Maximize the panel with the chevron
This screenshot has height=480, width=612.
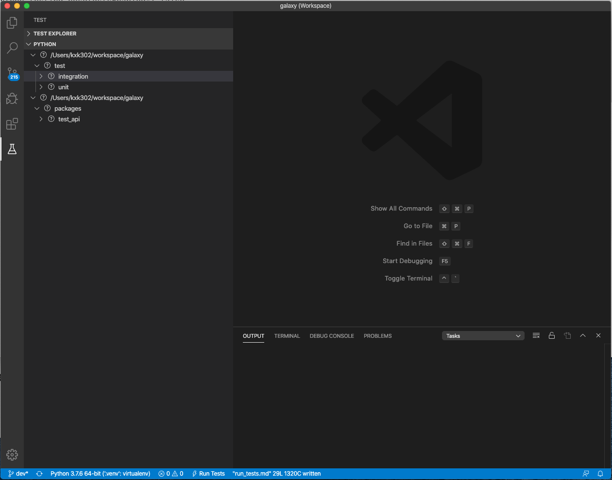(582, 335)
